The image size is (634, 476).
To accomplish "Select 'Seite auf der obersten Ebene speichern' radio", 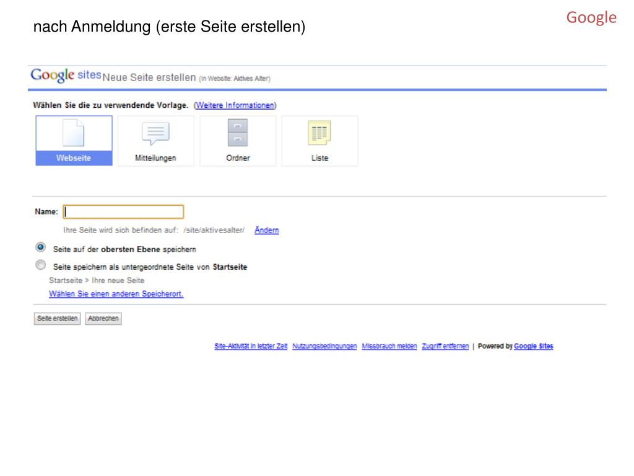I will [40, 247].
